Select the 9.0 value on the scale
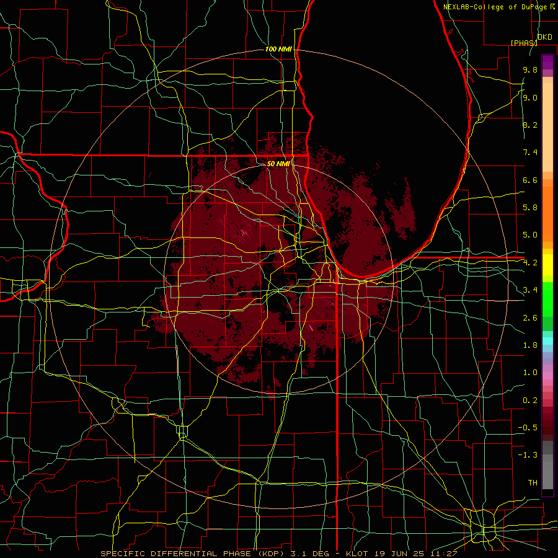Image resolution: width=558 pixels, height=558 pixels. point(530,97)
